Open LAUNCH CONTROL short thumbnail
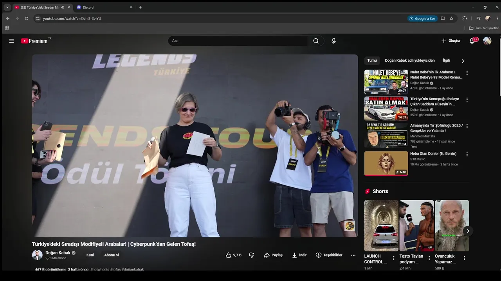The height and width of the screenshot is (281, 501). coord(381,226)
